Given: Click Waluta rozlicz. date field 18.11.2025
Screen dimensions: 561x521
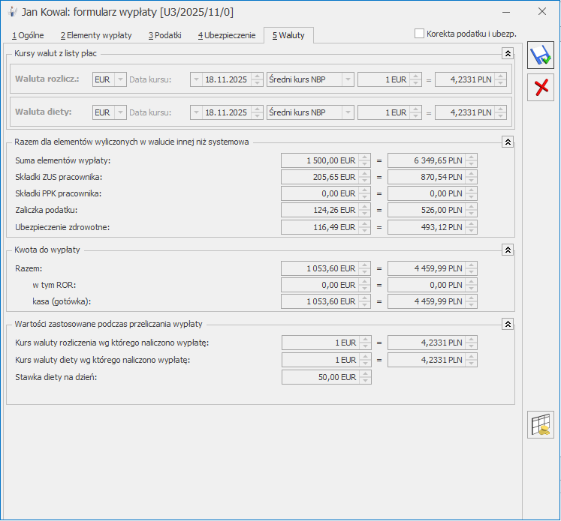Looking at the screenshot, I should click(226, 79).
